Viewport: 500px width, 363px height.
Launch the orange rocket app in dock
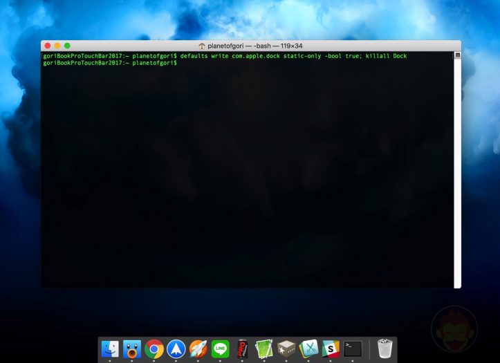click(x=198, y=348)
